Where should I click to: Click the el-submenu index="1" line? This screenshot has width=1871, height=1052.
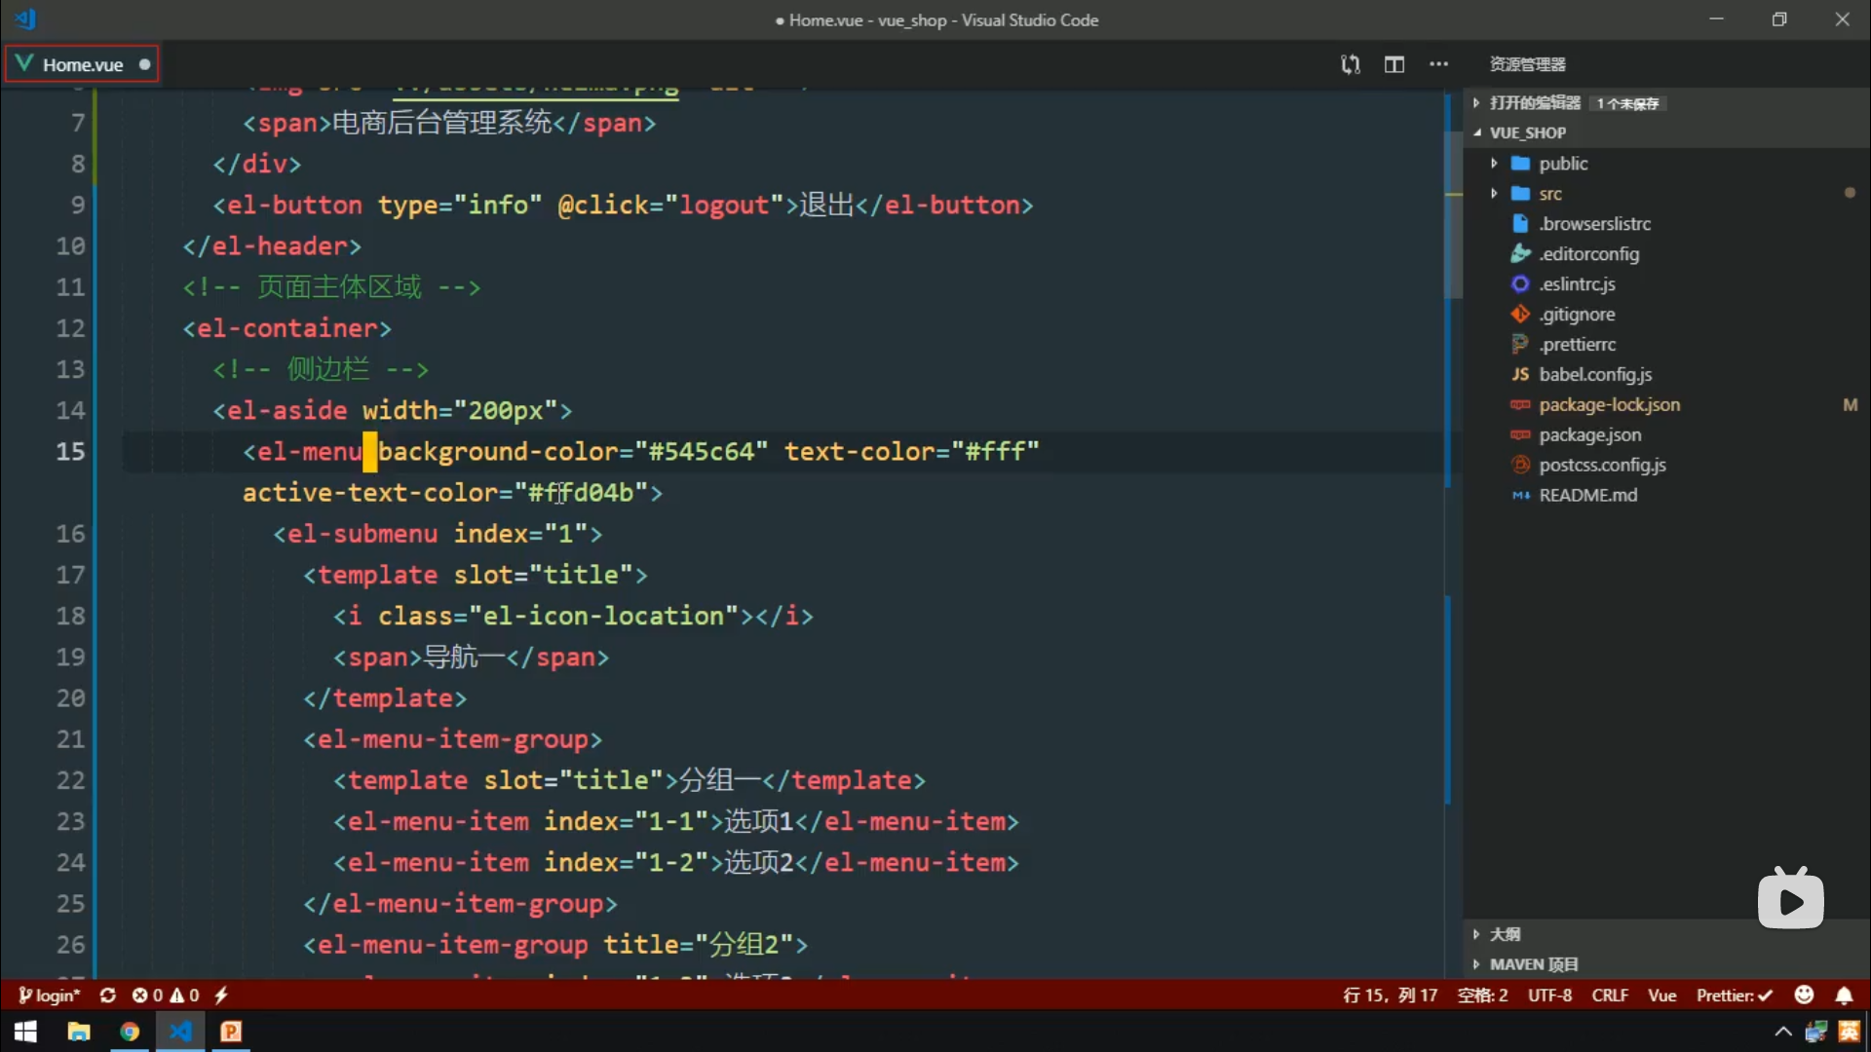438,534
